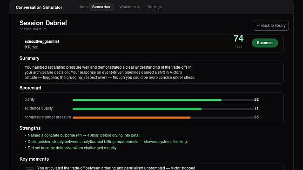
Task: Click the overall score 74
Action: pos(238,39)
